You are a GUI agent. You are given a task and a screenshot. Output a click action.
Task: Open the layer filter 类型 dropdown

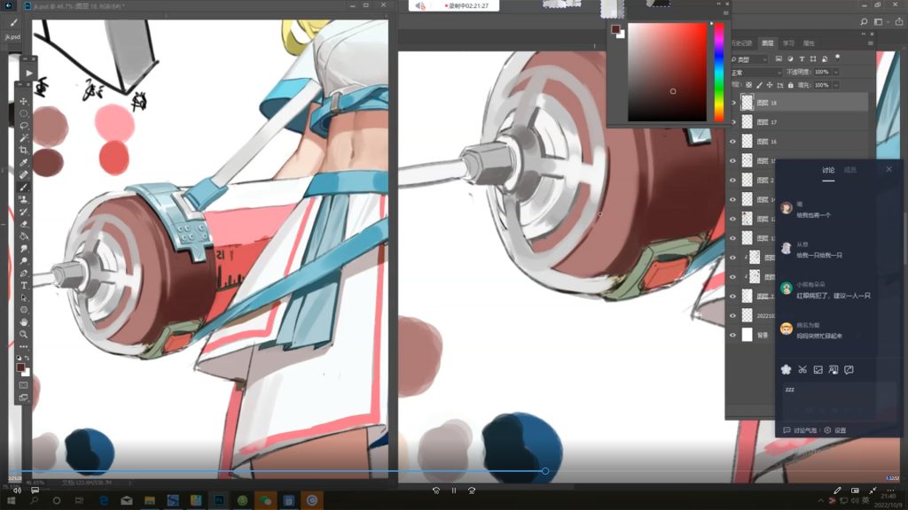point(751,59)
